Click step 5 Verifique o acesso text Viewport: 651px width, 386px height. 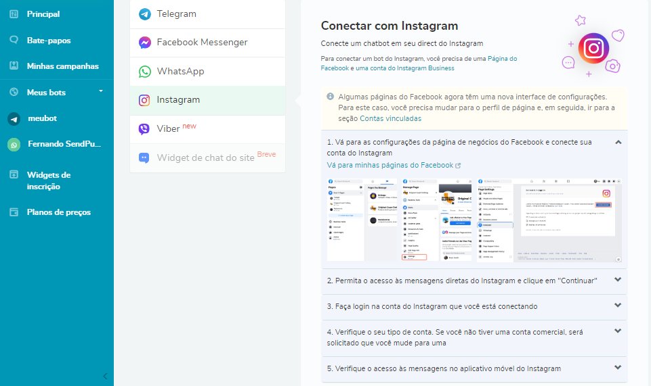[444, 368]
